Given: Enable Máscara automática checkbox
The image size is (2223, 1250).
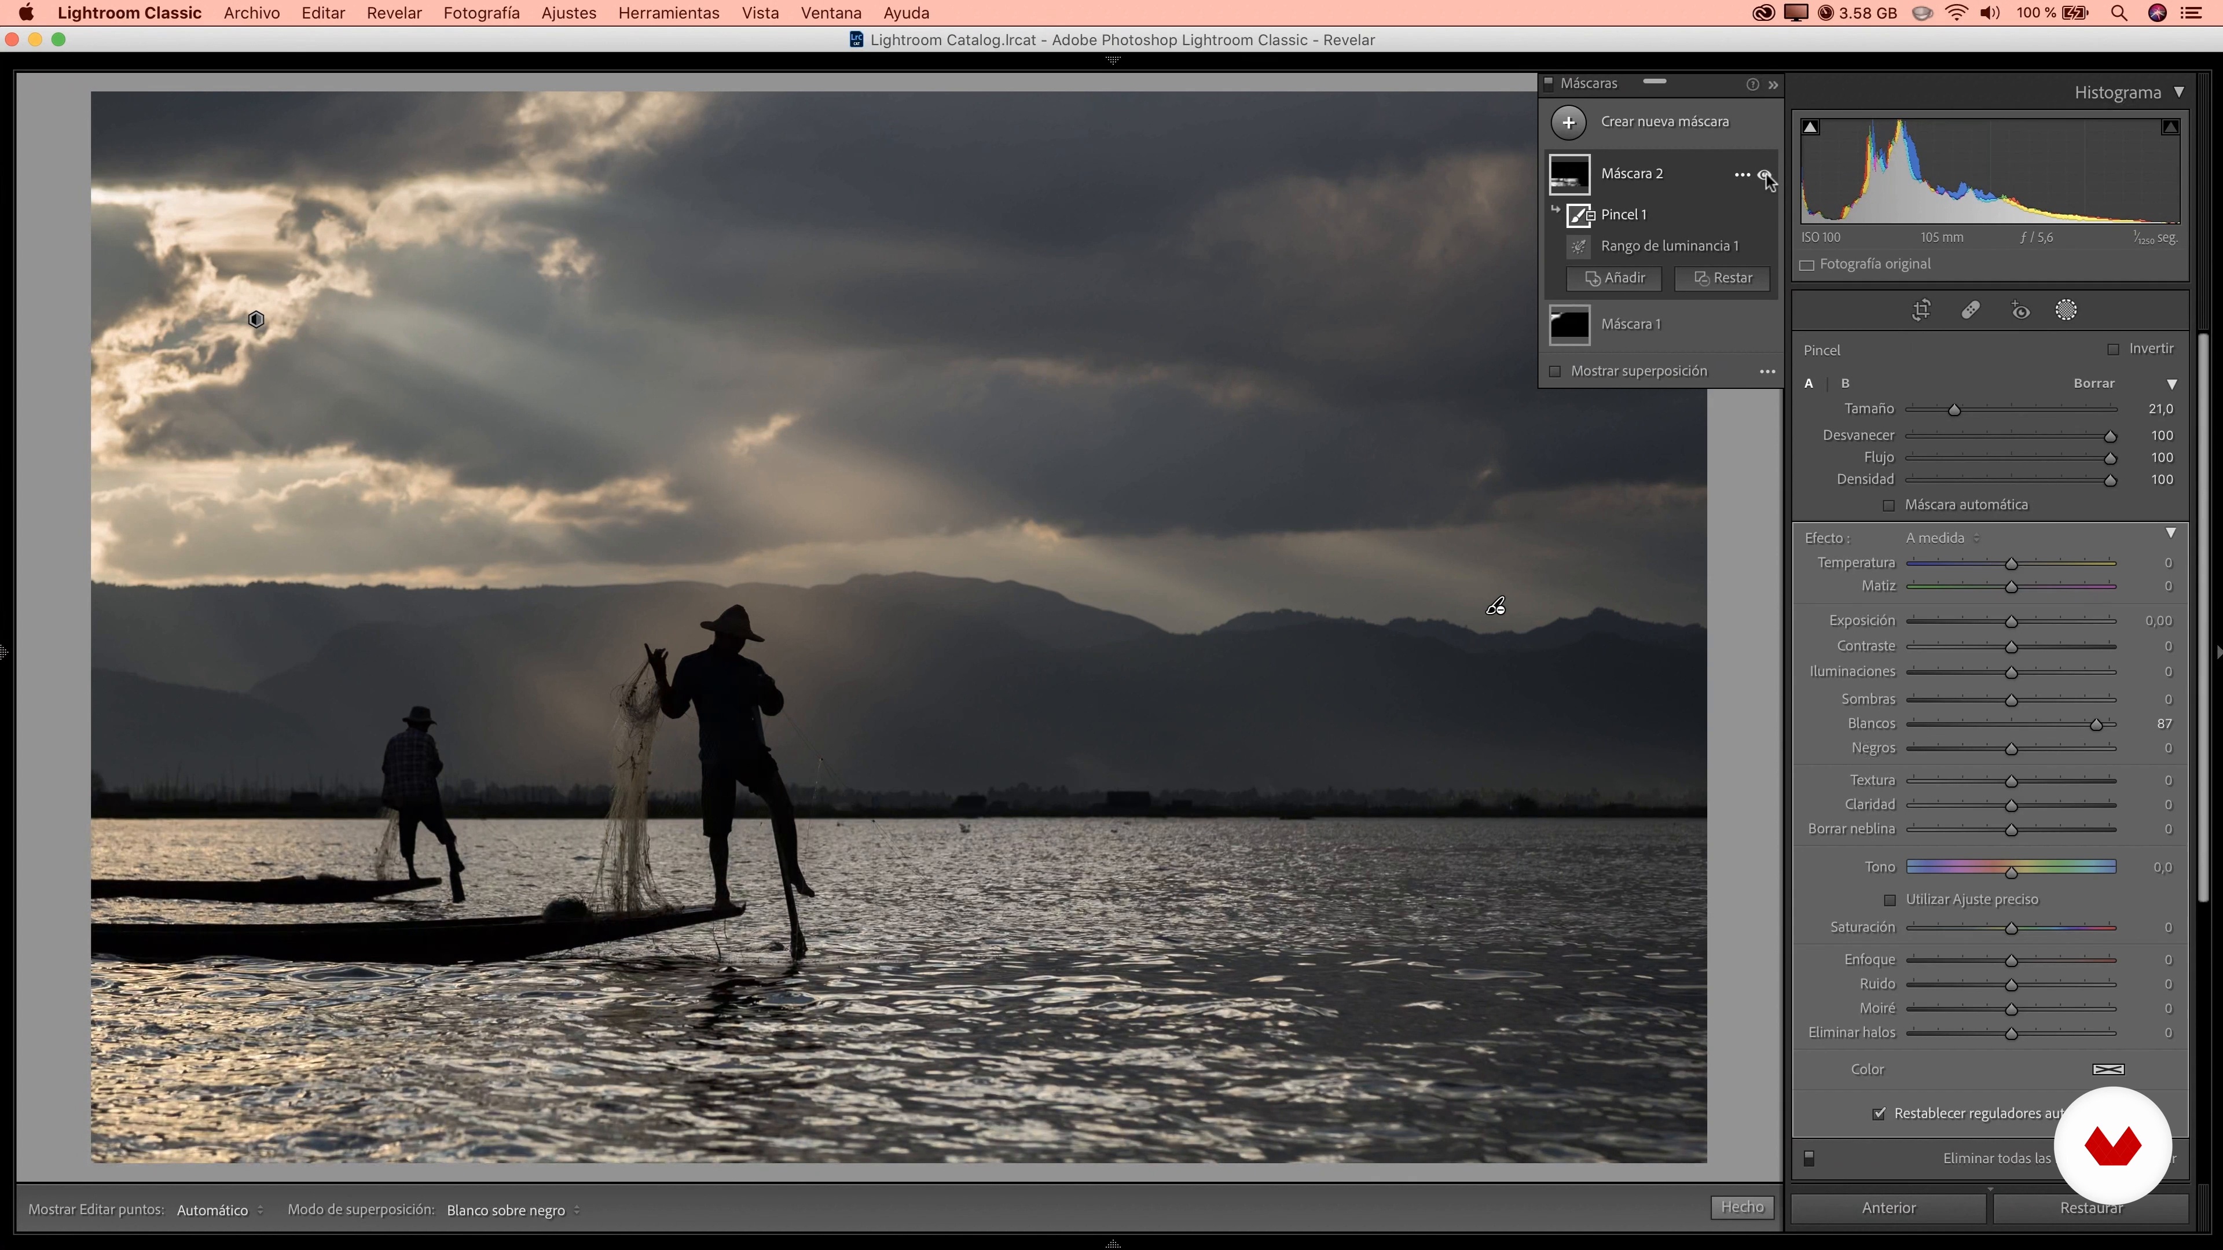Looking at the screenshot, I should pos(1888,506).
